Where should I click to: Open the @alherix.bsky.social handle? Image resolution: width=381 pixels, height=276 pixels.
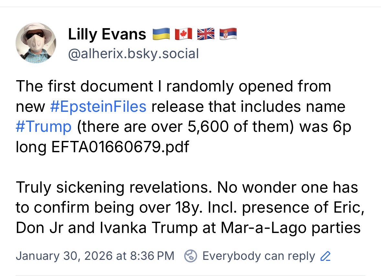point(133,54)
